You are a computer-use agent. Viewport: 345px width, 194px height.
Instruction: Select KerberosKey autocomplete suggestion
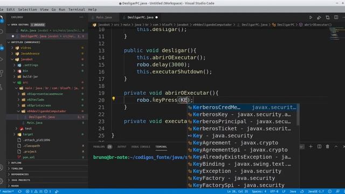[242, 114]
